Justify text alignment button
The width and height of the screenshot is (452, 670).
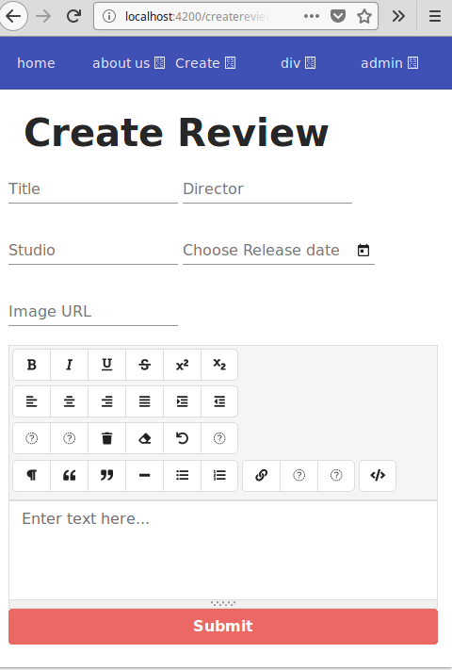click(144, 401)
